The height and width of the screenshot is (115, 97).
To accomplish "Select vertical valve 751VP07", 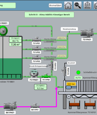I will pyautogui.click(x=51, y=66).
